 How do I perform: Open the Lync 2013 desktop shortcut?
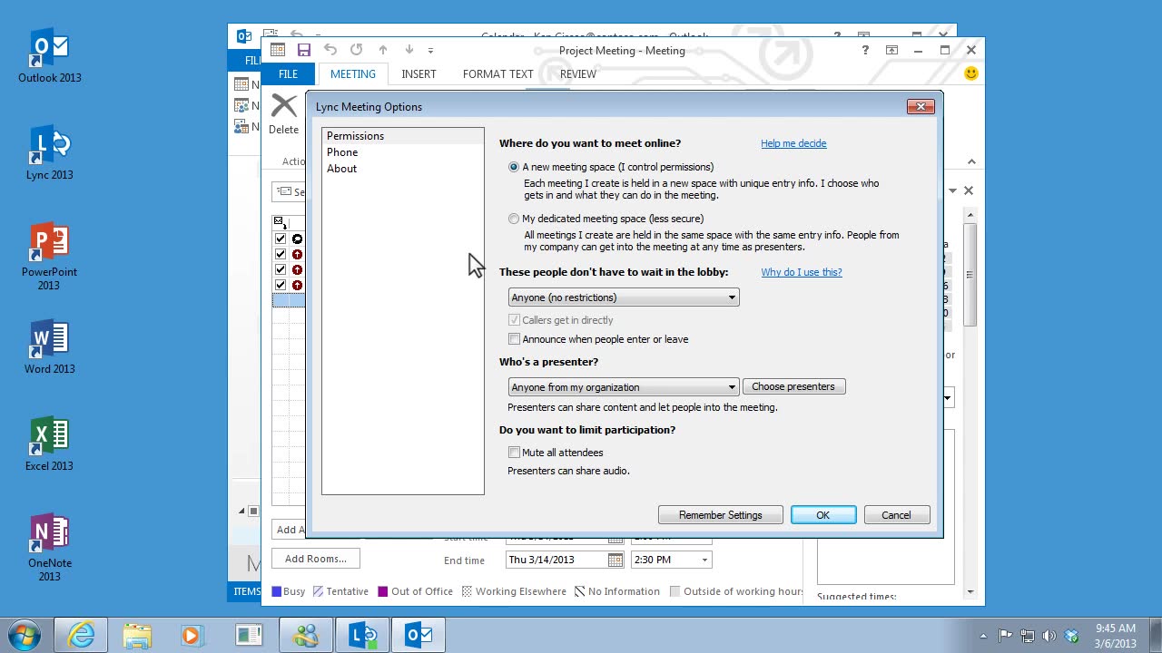click(49, 153)
